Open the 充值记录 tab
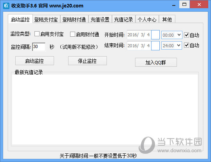211x162 pixels. click(x=124, y=20)
